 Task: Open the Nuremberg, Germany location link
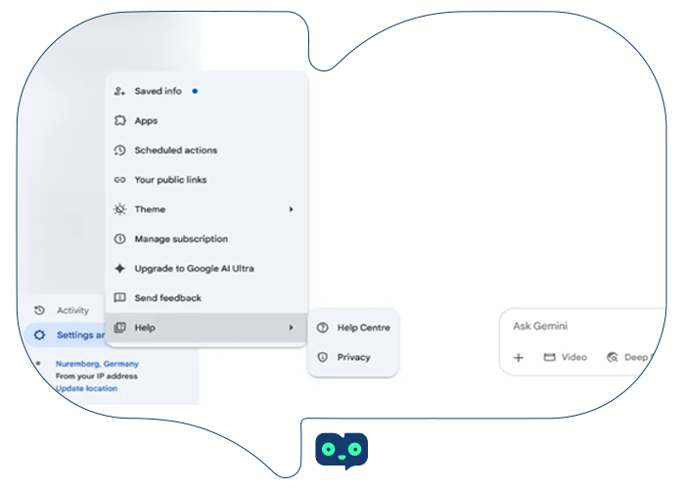[x=97, y=364]
